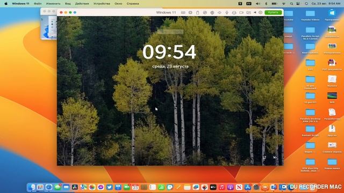Select the Документы desktop icon
This screenshot has height=193, width=344.
[x=332, y=32]
